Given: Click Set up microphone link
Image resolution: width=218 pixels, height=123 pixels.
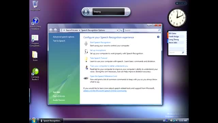Looking at the screenshot, I should tap(98, 50).
